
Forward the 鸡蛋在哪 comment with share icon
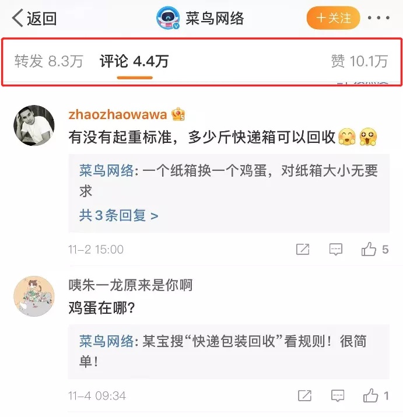[304, 396]
